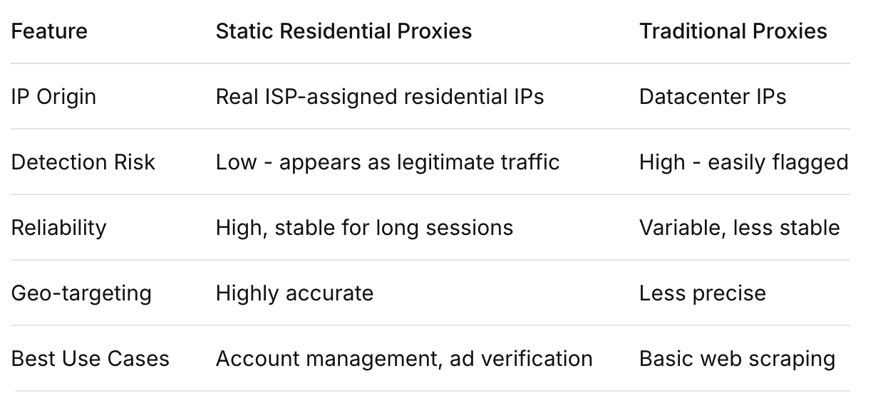
Task: Click the 'Account management' text
Action: [x=328, y=359]
